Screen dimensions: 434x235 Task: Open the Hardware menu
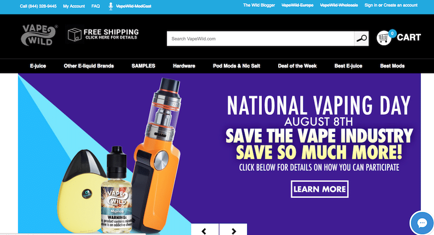point(184,66)
